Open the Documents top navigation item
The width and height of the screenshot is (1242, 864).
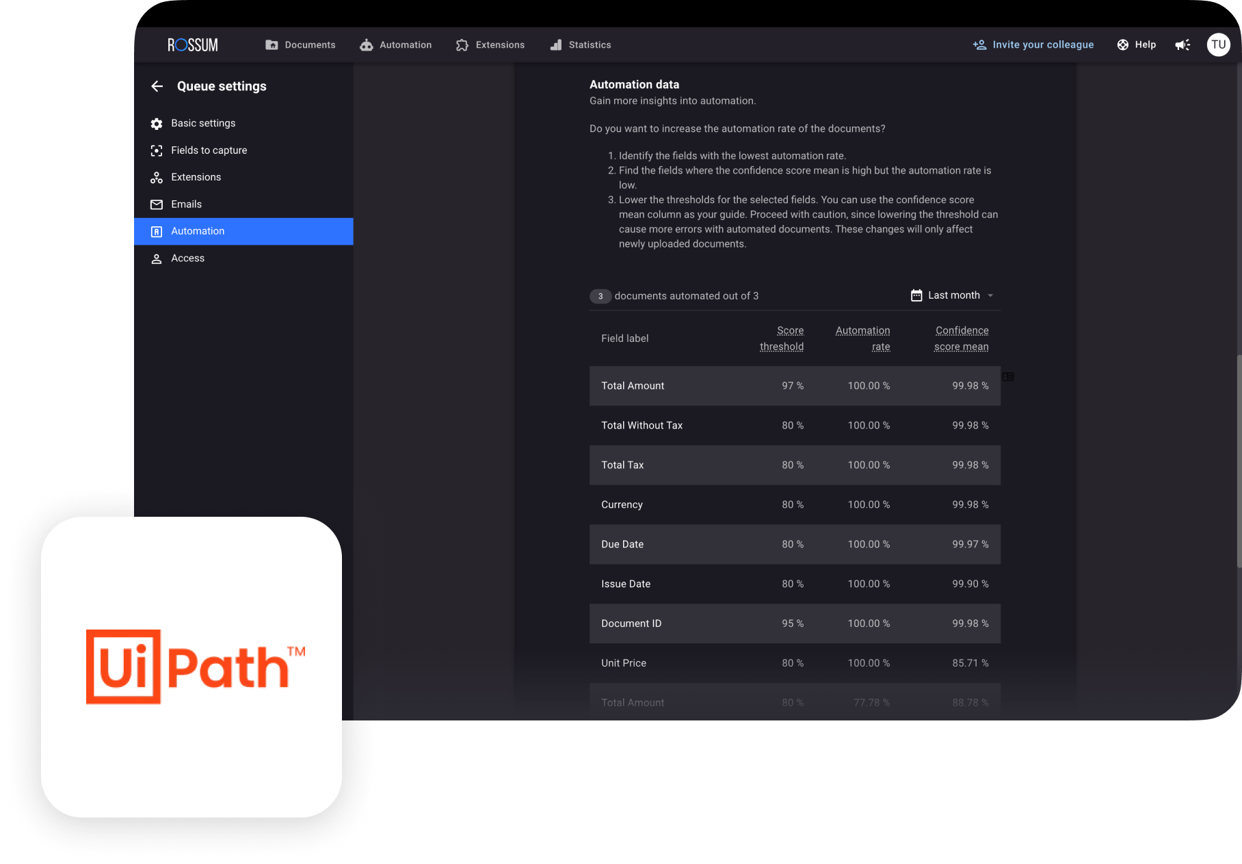pos(301,45)
